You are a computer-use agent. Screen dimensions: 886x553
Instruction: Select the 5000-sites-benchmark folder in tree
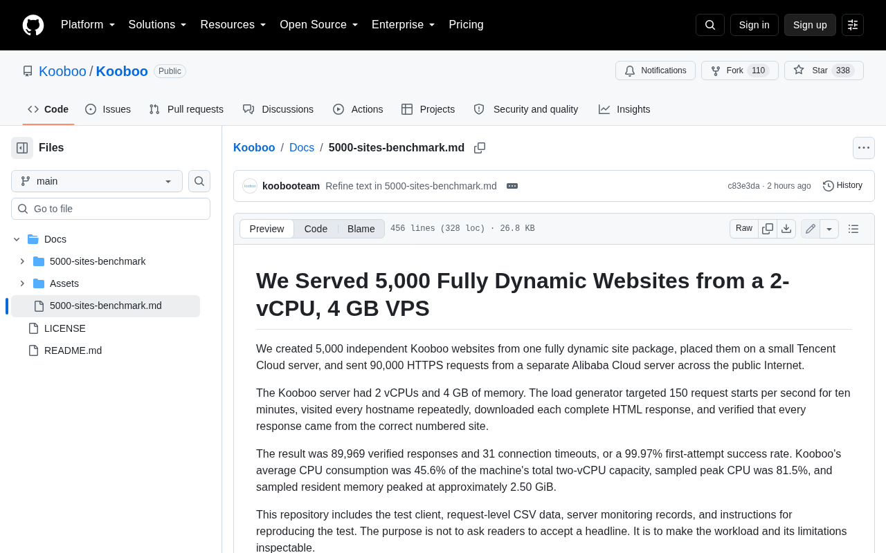tap(98, 261)
